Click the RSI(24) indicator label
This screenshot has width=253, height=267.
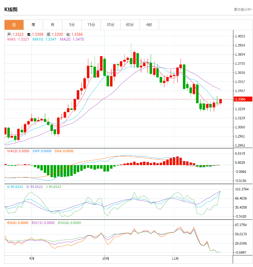pos(69,223)
